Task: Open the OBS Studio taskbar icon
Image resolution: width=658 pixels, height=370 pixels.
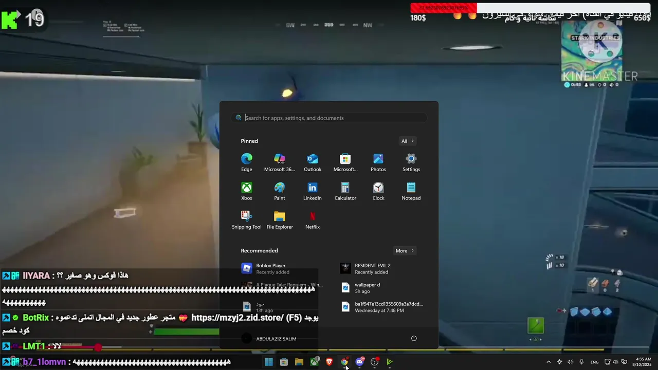Action: pyautogui.click(x=375, y=362)
